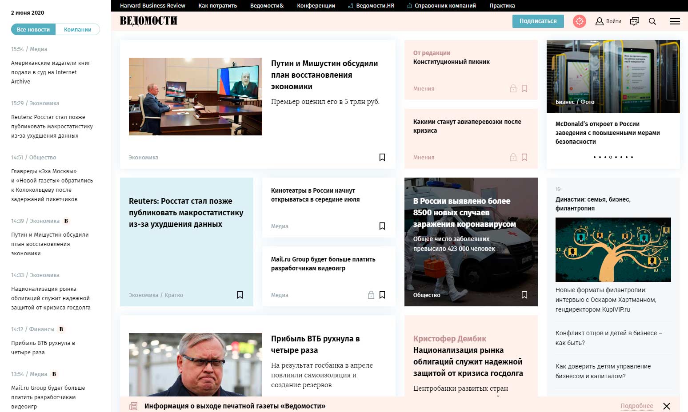Image resolution: width=688 pixels, height=412 pixels.
Task: Open Putin video conference photo thumbnail
Action: 196,96
